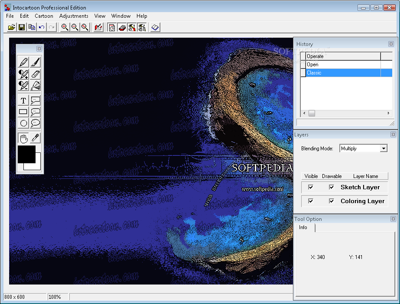Screen dimensions: 400x304
Task: Click the 800 x 600 size status
Action: (25, 297)
